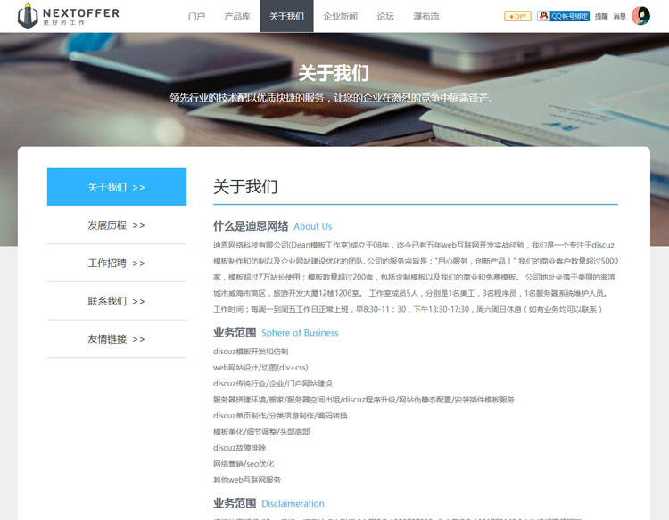The height and width of the screenshot is (520, 669).
Task: Go to 门户 in the top navigation
Action: click(197, 16)
